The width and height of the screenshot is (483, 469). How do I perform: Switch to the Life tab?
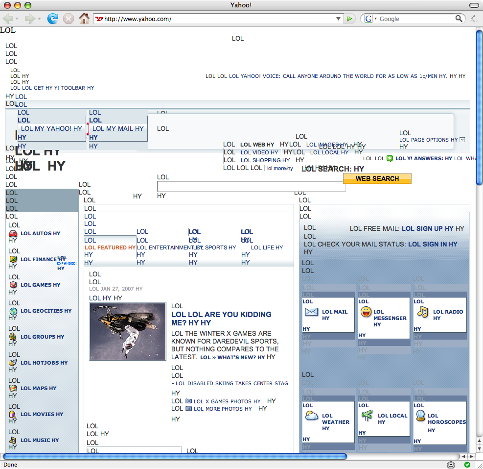(x=267, y=247)
